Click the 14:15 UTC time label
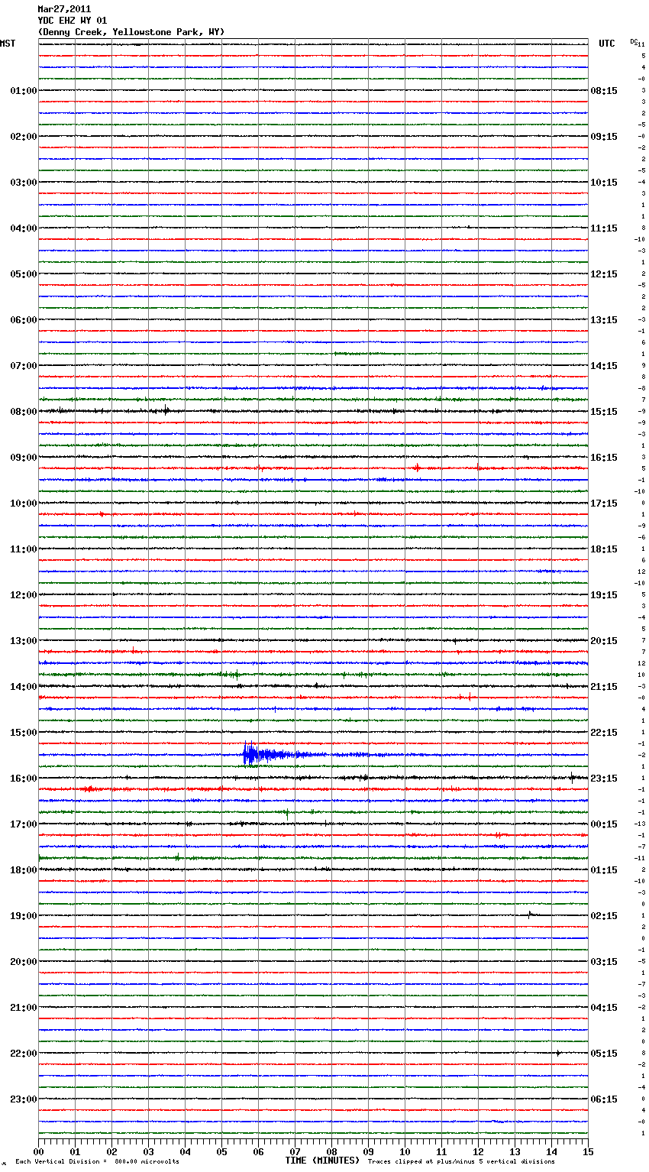Viewport: 649px width, 1172px height. tap(604, 366)
